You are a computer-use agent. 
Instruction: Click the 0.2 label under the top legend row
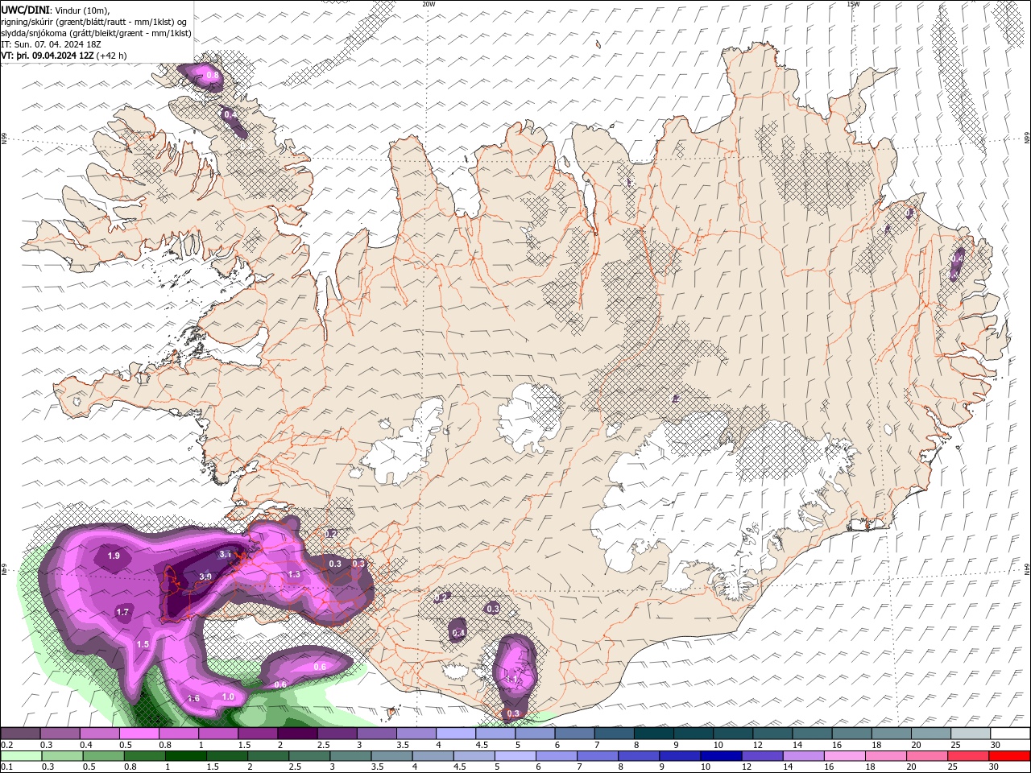(x=7, y=745)
